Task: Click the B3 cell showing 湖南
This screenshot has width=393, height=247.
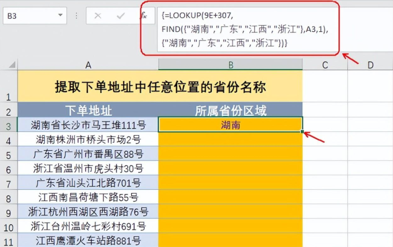Action: tap(231, 124)
